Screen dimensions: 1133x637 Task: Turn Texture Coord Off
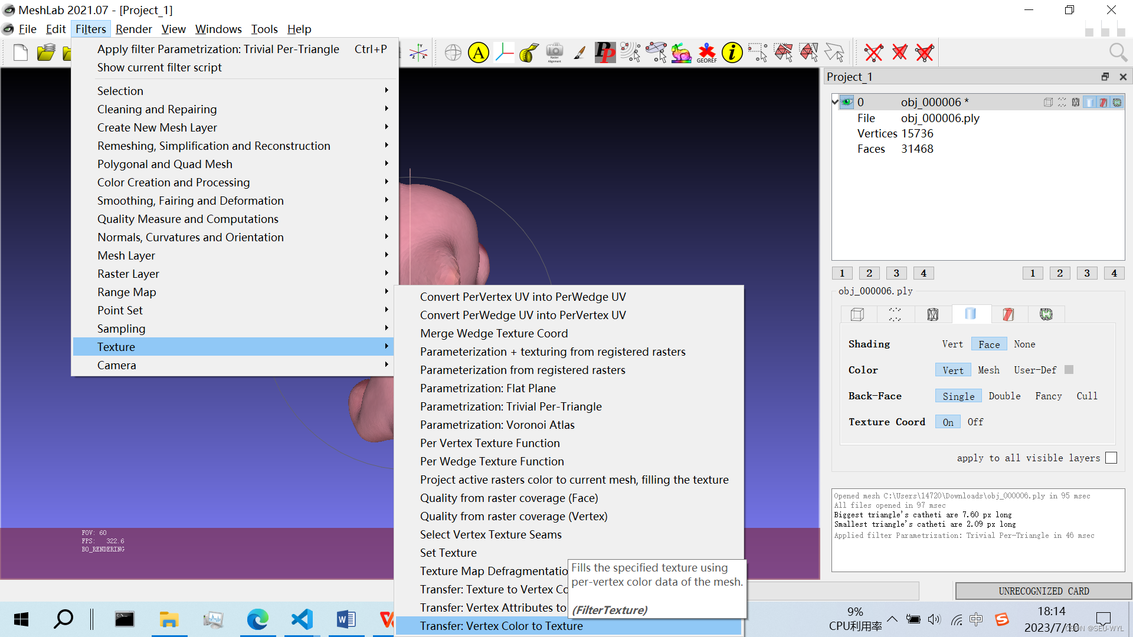coord(975,422)
